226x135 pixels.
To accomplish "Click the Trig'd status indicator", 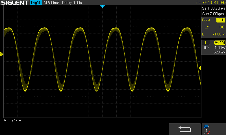I will pos(36,3).
